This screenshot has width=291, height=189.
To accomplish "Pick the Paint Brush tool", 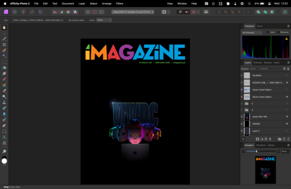I will pyautogui.click(x=4, y=79).
